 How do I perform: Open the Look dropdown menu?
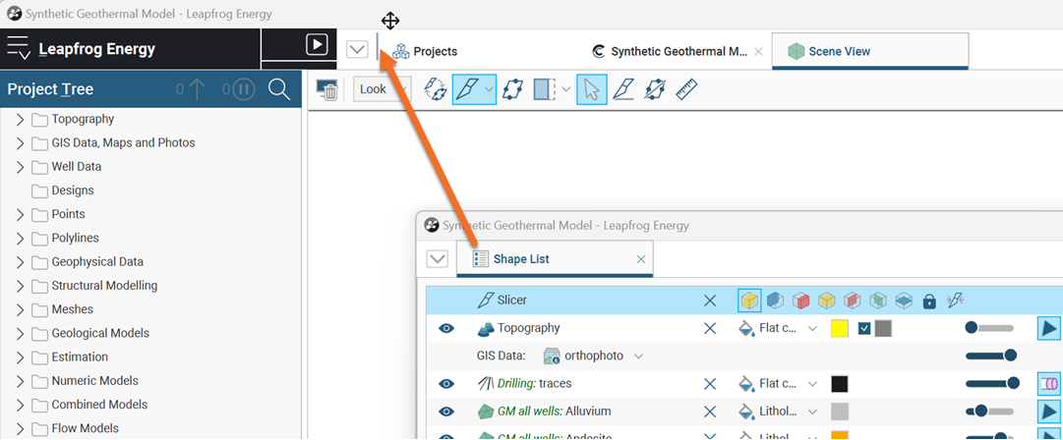click(x=382, y=89)
